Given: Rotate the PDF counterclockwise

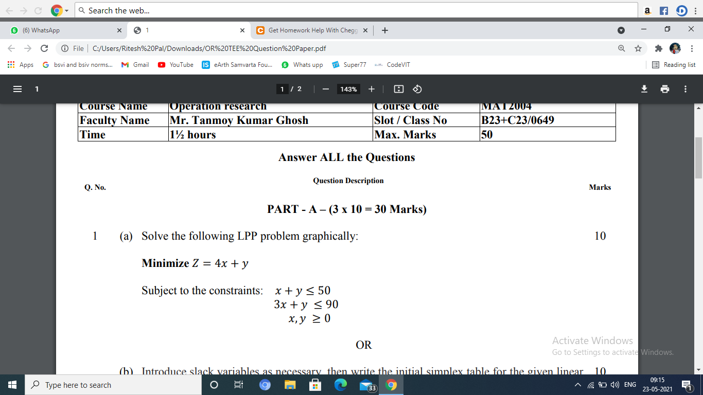Looking at the screenshot, I should [417, 89].
